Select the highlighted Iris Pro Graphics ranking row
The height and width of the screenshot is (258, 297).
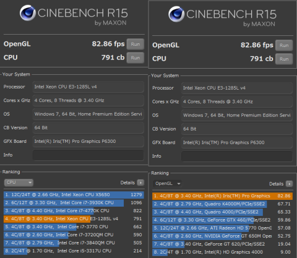[222, 196]
